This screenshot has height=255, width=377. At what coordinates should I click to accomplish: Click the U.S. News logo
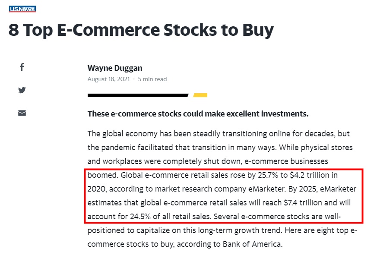[22, 9]
